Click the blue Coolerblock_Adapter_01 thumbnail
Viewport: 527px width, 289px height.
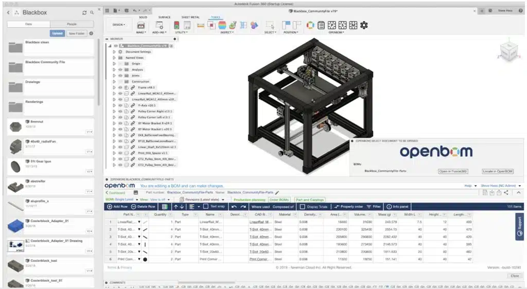15,226
